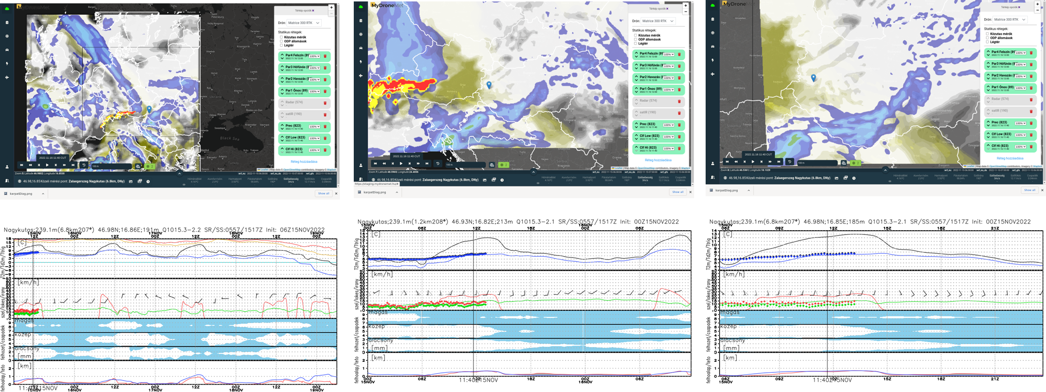Expand the bottom info panel chevron in right screenshot

(x=885, y=170)
